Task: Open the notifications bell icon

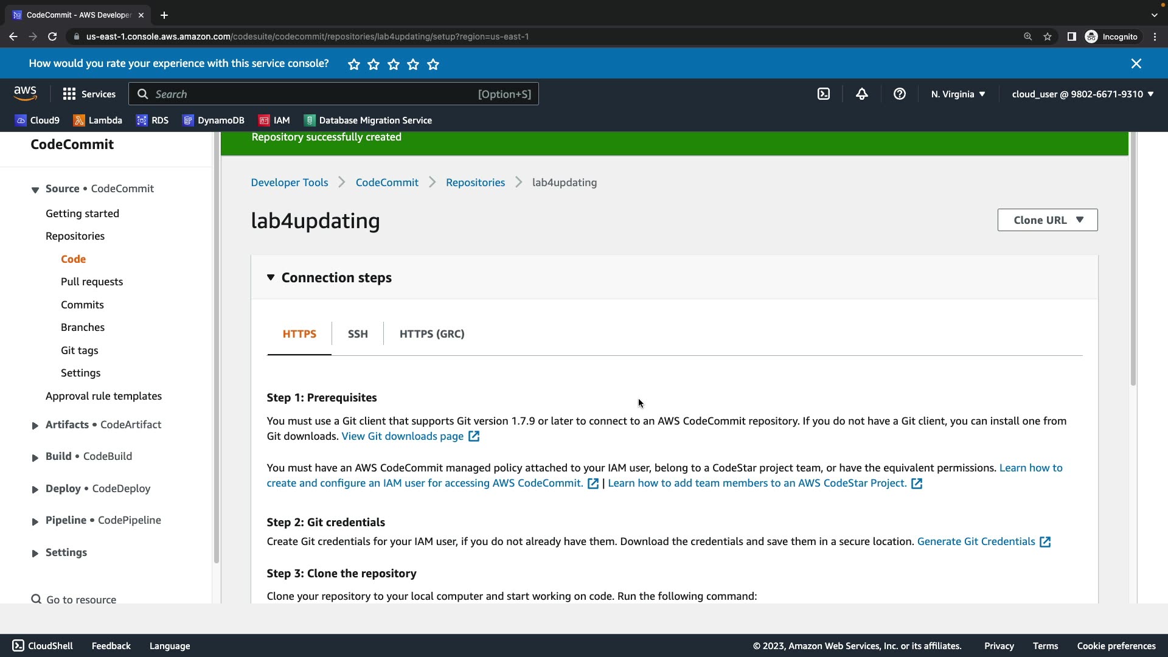Action: pyautogui.click(x=861, y=94)
